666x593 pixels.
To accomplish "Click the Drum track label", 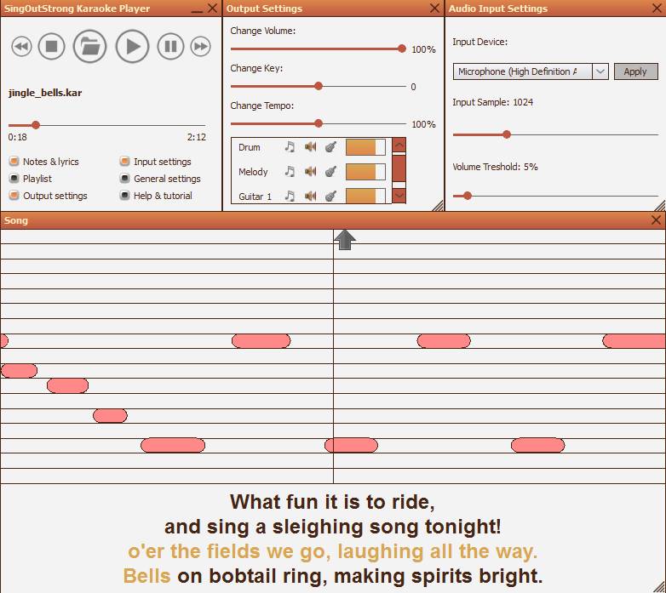I will pyautogui.click(x=250, y=147).
